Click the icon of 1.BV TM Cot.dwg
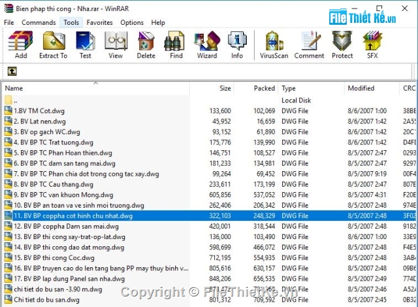Screen dimensions: 418x307 (x=8, y=110)
